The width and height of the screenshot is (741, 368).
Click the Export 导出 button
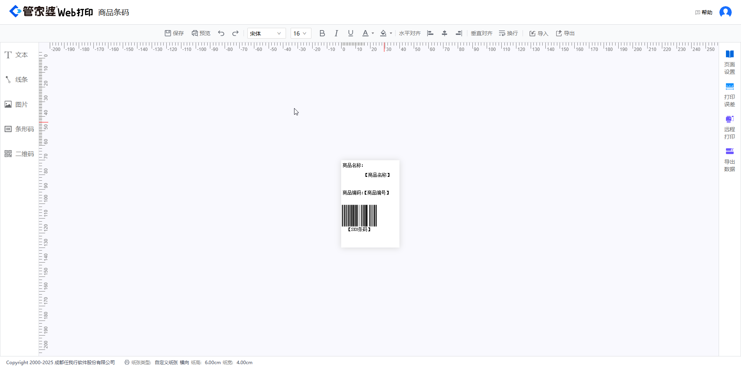point(565,33)
